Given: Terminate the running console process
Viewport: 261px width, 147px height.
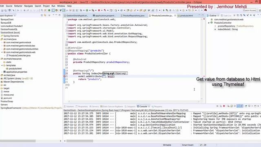Looking at the screenshot, I should [x=224, y=106].
